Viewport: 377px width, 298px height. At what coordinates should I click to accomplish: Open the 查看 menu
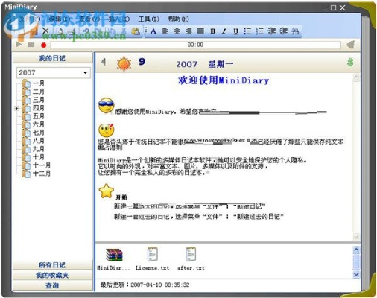[89, 19]
